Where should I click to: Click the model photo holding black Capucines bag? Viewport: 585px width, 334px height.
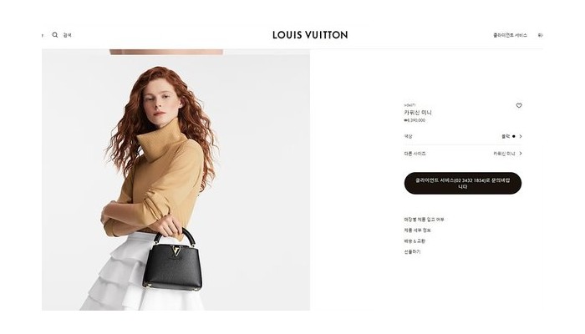click(175, 183)
